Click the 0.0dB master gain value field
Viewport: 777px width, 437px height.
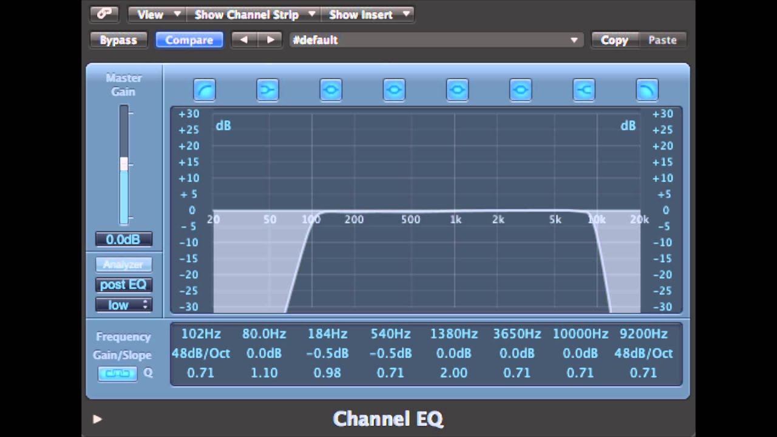click(123, 239)
